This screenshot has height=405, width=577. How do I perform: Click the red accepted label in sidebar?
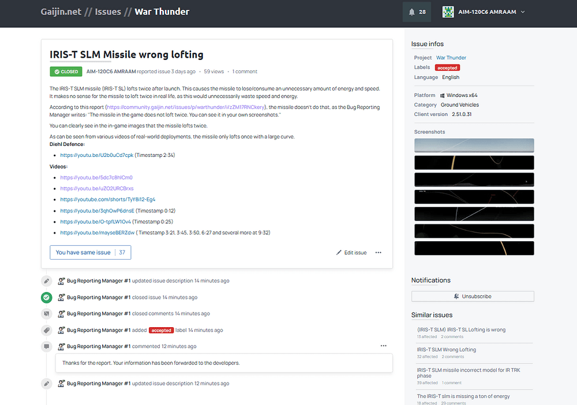coord(447,67)
